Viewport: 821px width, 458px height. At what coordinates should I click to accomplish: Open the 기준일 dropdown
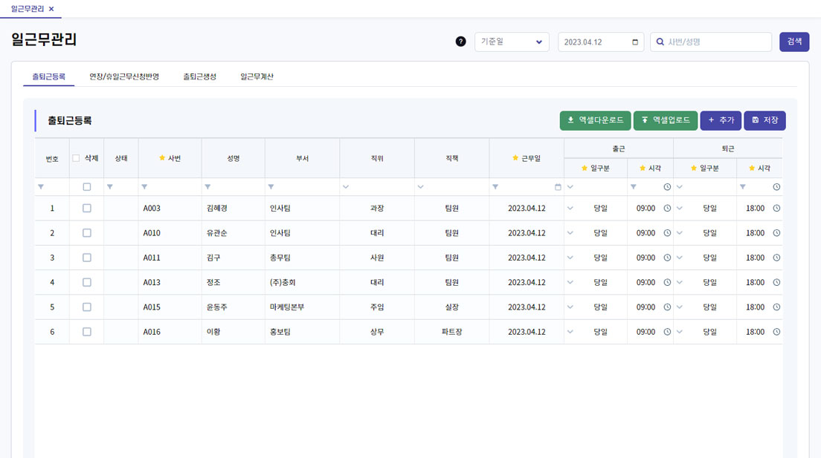512,42
